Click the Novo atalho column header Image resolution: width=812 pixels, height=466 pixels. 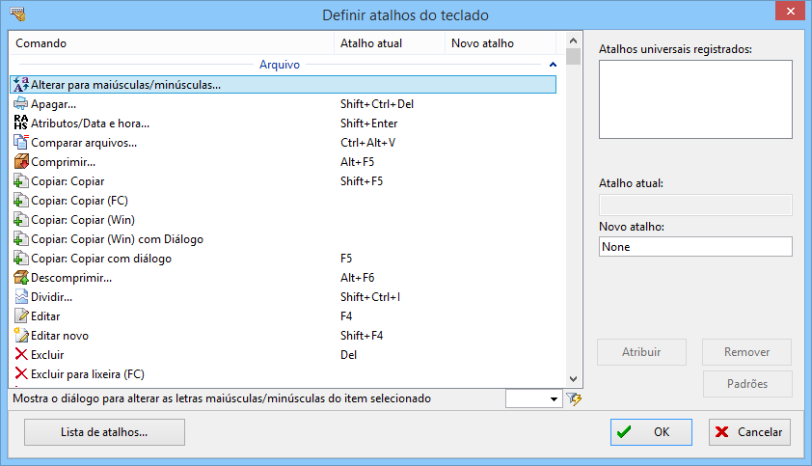[x=501, y=43]
